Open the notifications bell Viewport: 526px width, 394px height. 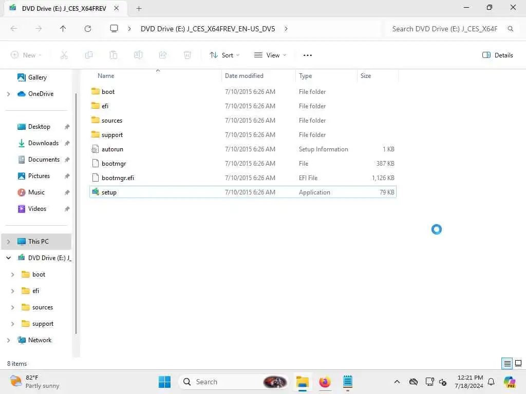pyautogui.click(x=491, y=382)
